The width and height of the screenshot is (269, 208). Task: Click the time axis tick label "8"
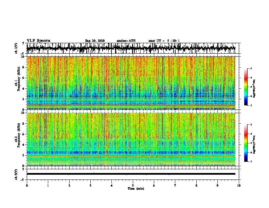pos(196,186)
